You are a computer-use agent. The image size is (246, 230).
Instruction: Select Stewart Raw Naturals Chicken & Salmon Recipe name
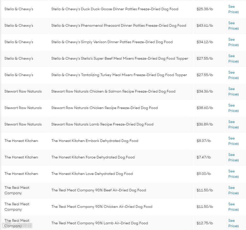[x=113, y=92]
